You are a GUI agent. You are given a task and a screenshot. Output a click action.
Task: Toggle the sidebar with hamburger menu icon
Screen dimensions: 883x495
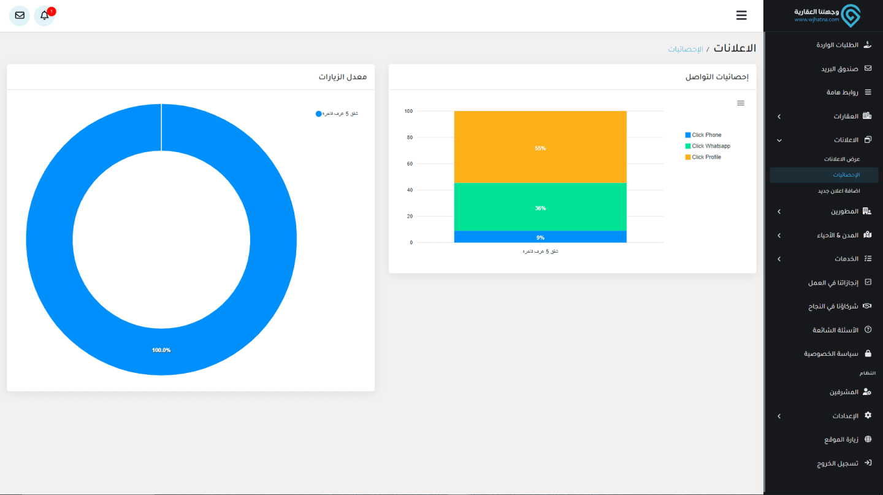pos(741,15)
